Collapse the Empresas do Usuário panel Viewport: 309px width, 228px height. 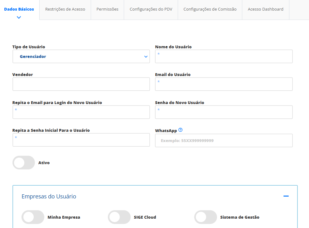coord(286,196)
